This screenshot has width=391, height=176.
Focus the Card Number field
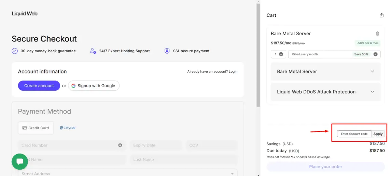click(x=72, y=145)
